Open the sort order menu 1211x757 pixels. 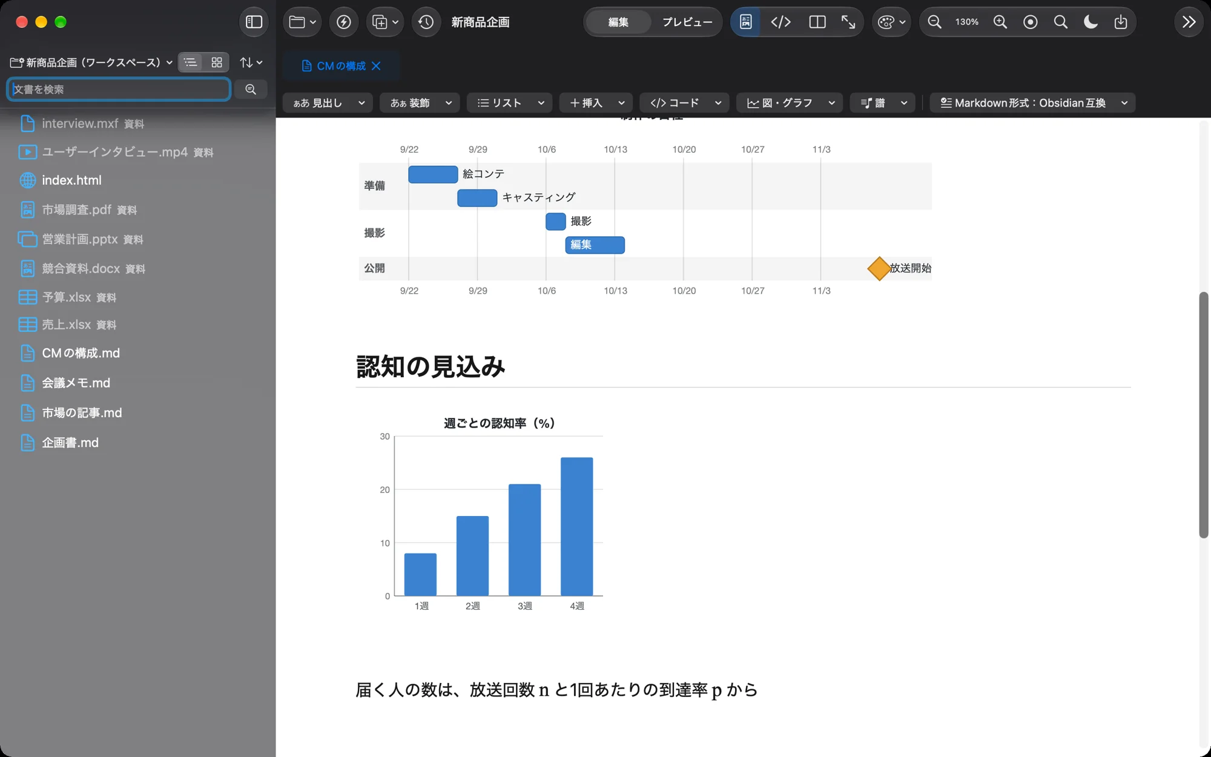click(251, 62)
